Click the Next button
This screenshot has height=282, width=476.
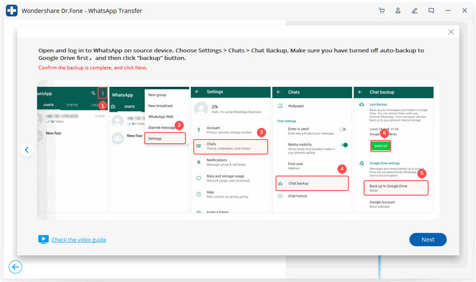(x=428, y=240)
